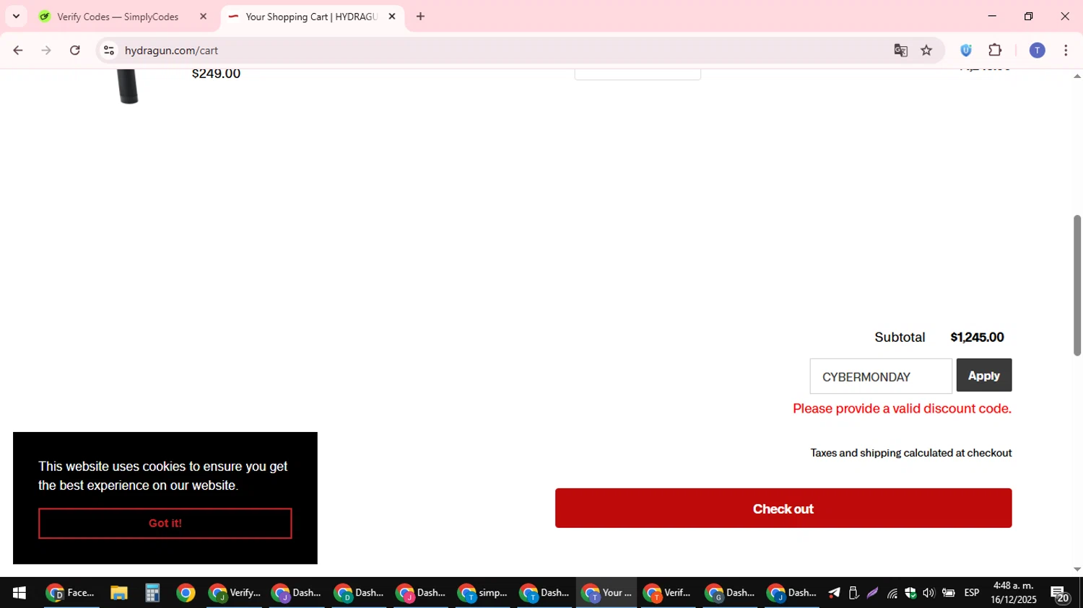Close the Your Shopping Cart tab
Viewport: 1083px width, 608px height.
coord(392,17)
